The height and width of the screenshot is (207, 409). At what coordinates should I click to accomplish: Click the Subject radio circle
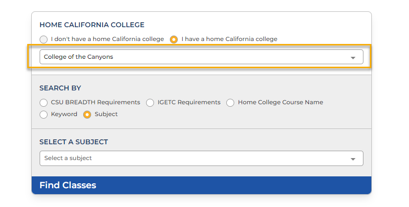coord(87,115)
